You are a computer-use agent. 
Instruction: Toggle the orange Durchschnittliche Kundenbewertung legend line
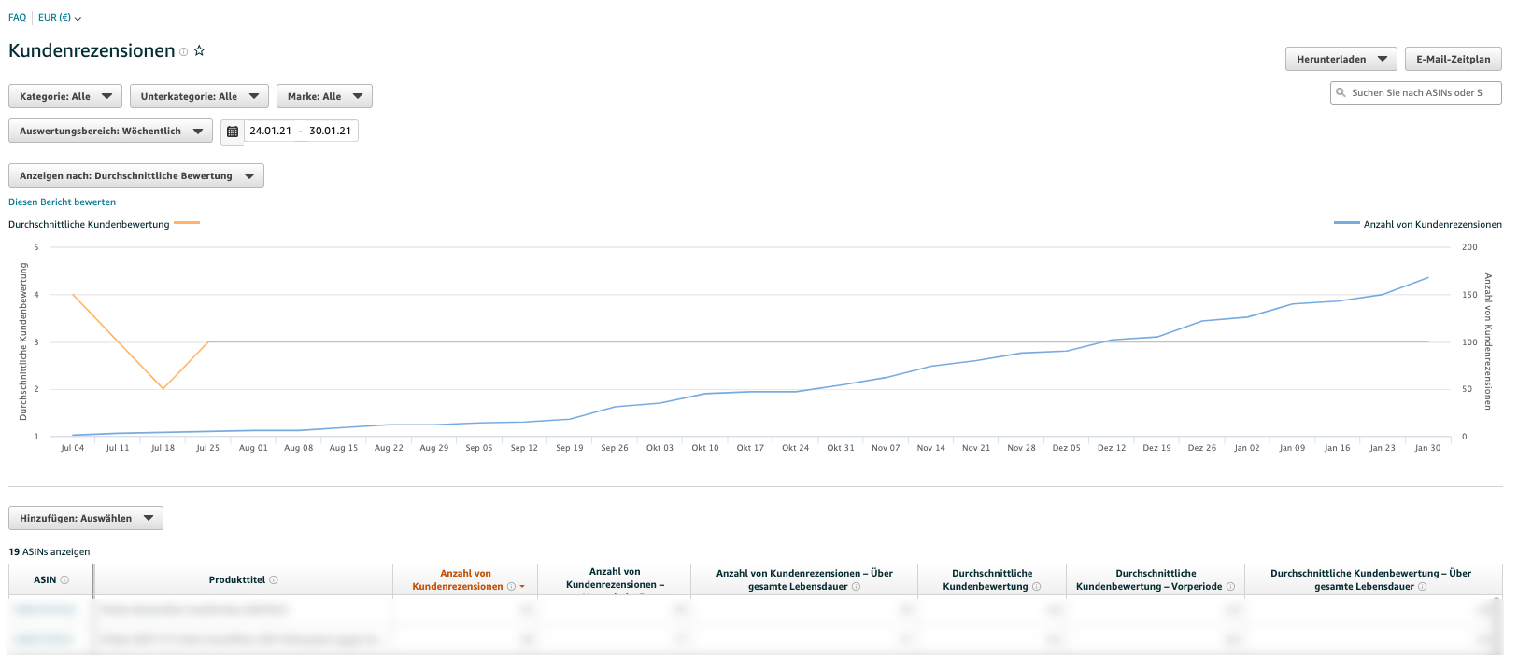(187, 223)
